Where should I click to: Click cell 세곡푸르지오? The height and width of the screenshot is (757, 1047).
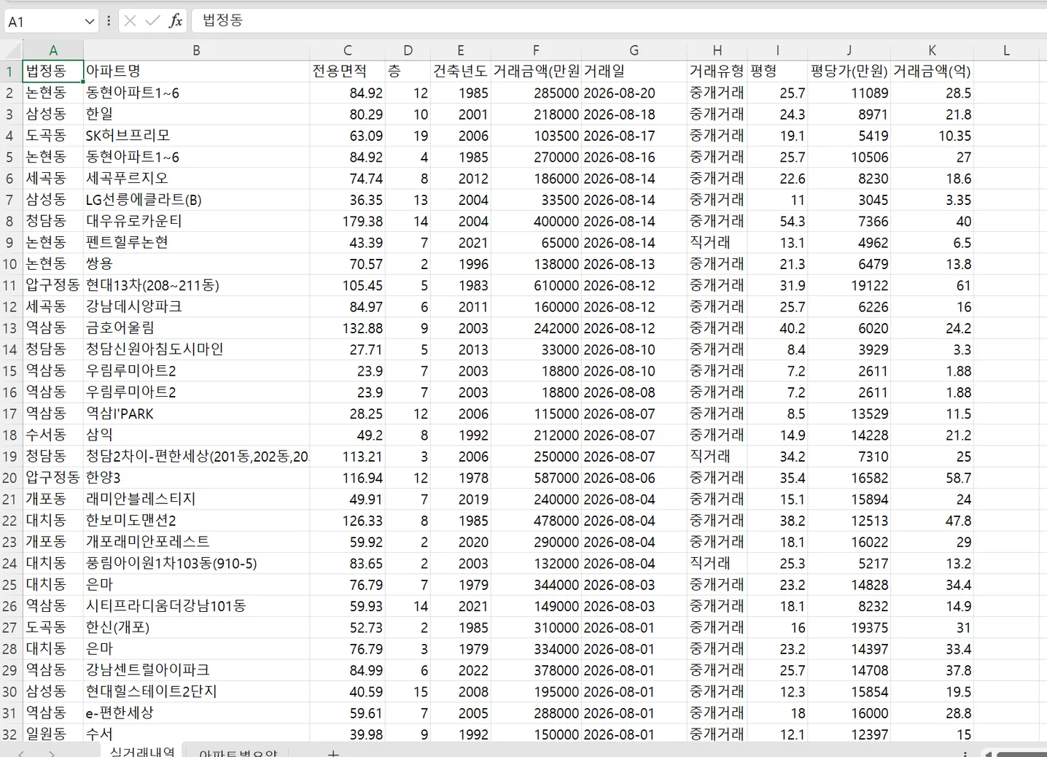(196, 179)
